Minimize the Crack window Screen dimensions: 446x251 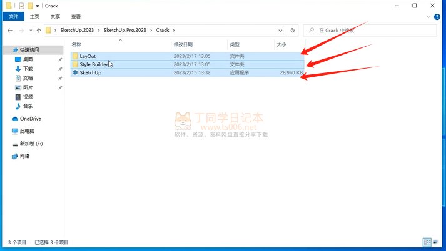pos(397,6)
